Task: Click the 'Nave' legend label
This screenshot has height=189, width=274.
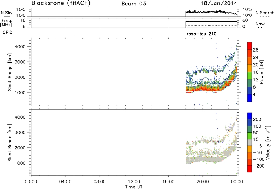Action: coord(260,24)
